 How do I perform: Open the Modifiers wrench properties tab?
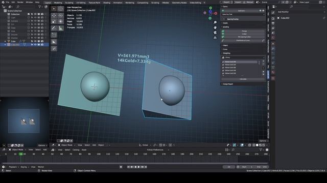click(273, 49)
